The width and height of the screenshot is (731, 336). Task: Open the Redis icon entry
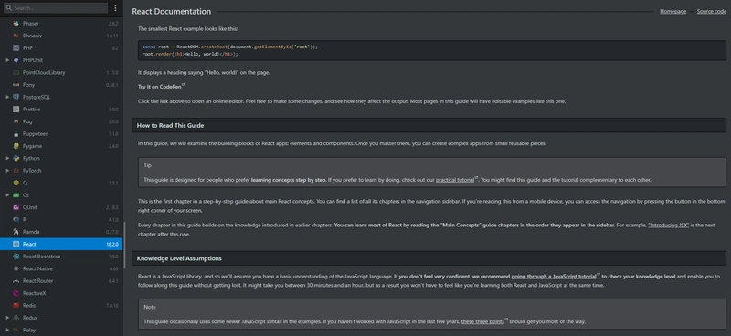pyautogui.click(x=16, y=306)
